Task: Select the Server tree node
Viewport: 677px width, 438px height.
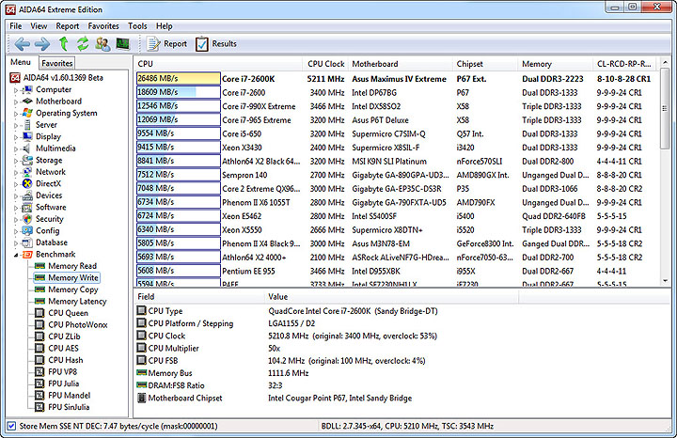Action: point(46,125)
